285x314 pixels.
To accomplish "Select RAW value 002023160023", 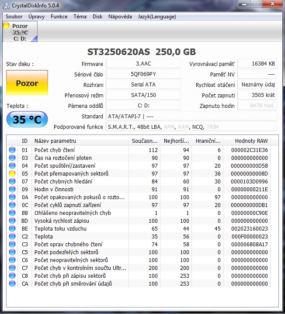I will click(249, 228).
